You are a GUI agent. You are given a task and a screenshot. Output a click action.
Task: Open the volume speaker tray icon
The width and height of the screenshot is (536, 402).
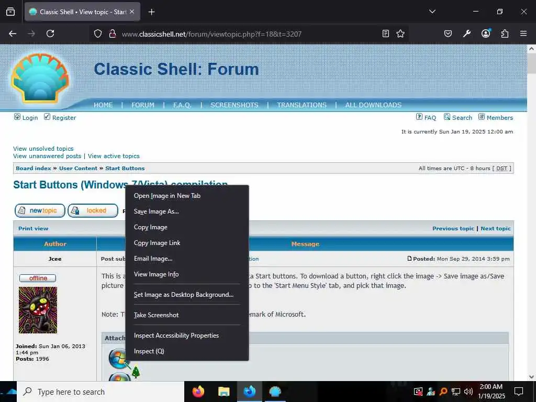tap(468, 392)
